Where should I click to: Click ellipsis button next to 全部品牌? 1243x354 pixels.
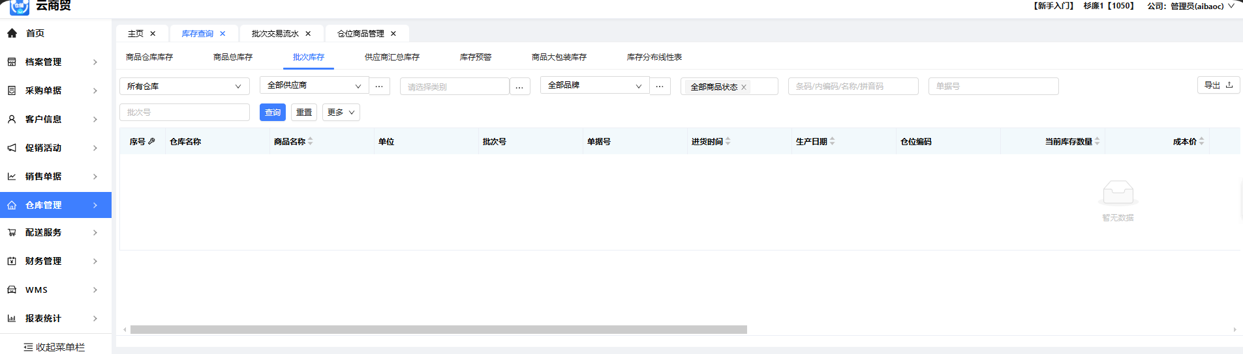(x=660, y=86)
